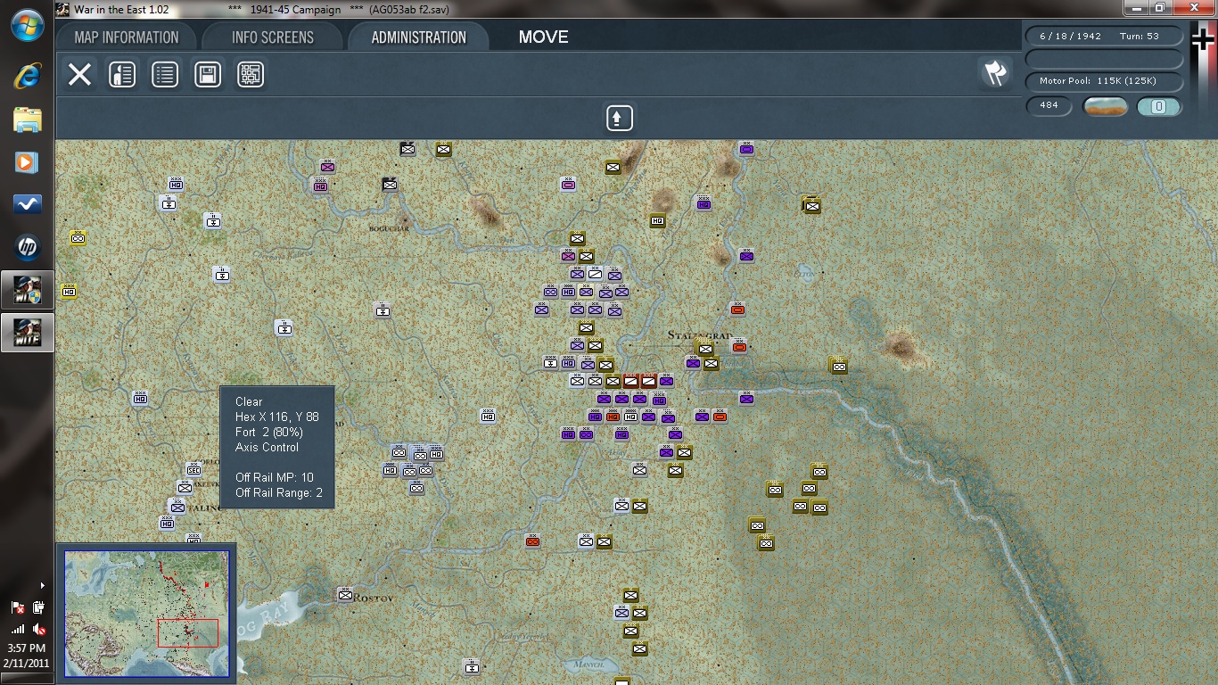1218x685 pixels.
Task: Click the light blue 0 counter pill
Action: tap(1159, 107)
